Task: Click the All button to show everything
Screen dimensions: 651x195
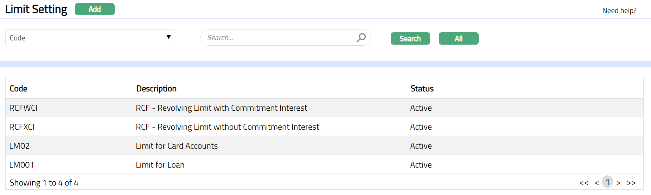Action: pyautogui.click(x=458, y=39)
